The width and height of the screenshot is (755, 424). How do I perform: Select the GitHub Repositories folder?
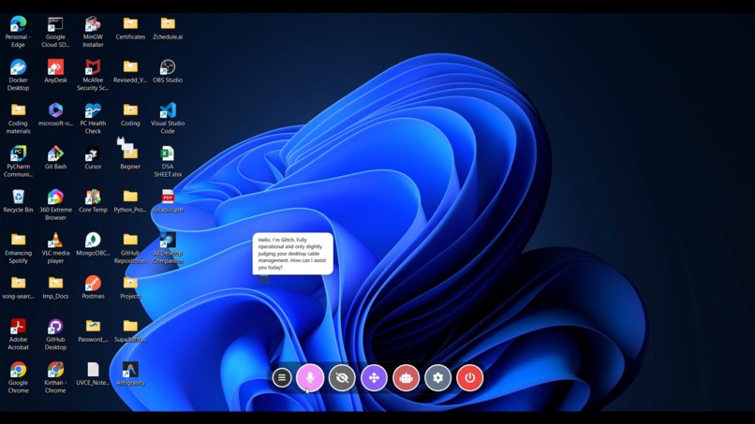(x=130, y=248)
